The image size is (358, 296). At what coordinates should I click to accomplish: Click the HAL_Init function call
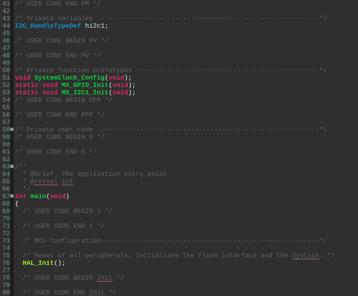[38, 263]
